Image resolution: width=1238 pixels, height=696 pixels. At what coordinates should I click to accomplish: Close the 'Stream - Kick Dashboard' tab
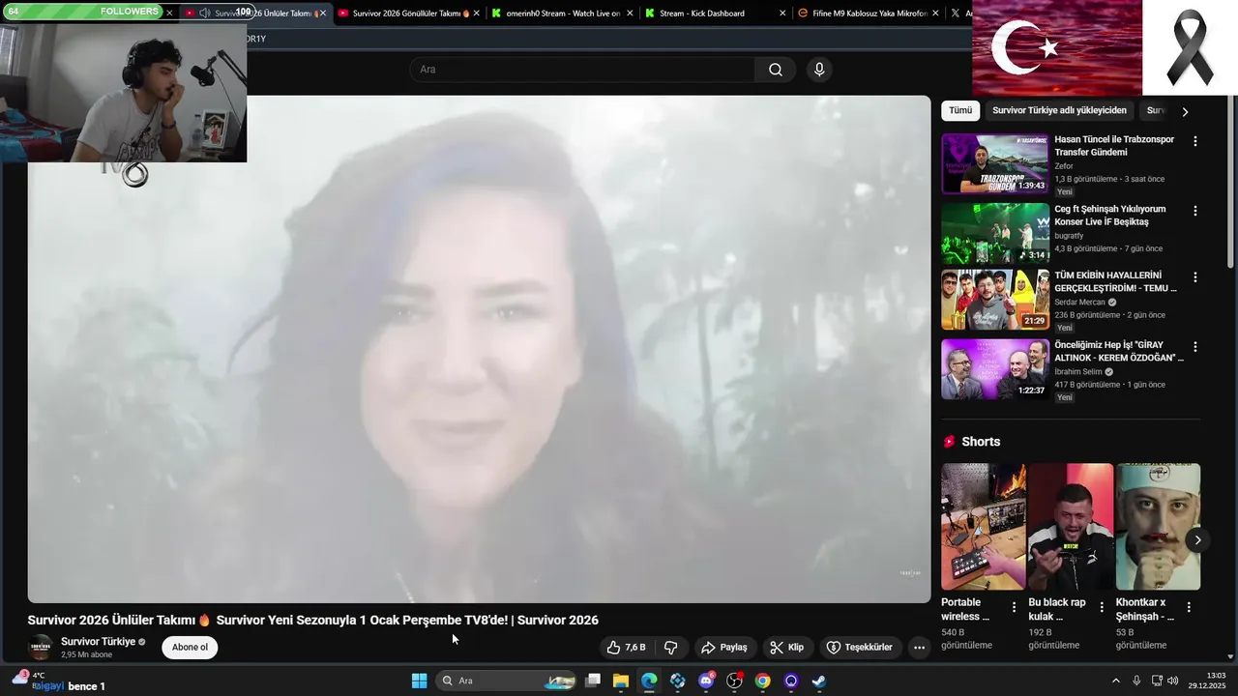(782, 14)
